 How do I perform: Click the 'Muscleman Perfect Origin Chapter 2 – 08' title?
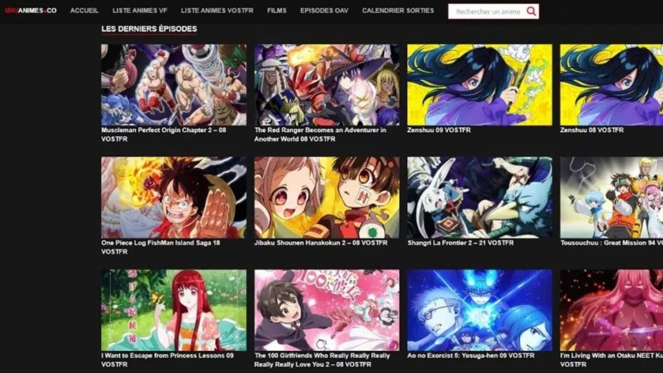[164, 135]
